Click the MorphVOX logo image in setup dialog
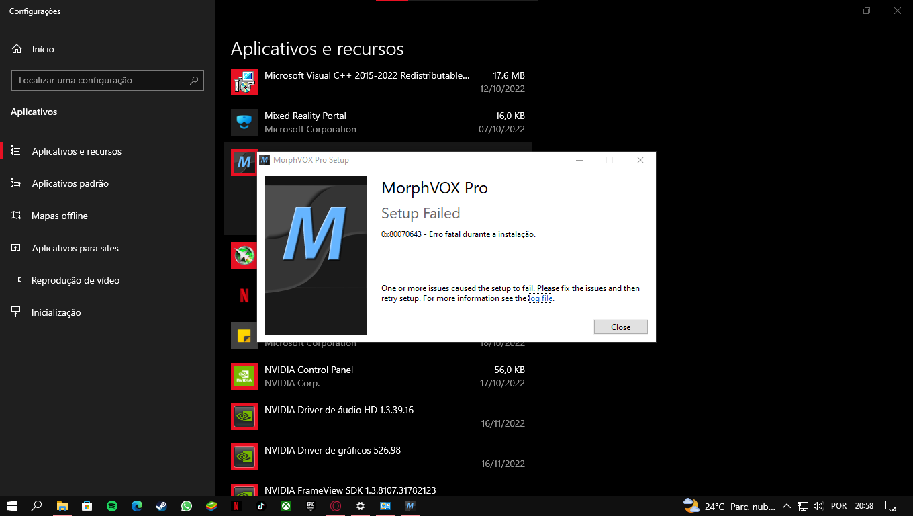 [x=316, y=255]
